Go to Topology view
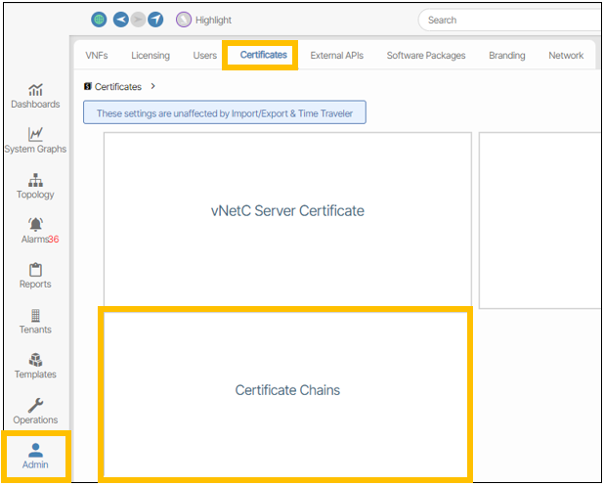Screen dimensions: 604x486 point(35,186)
